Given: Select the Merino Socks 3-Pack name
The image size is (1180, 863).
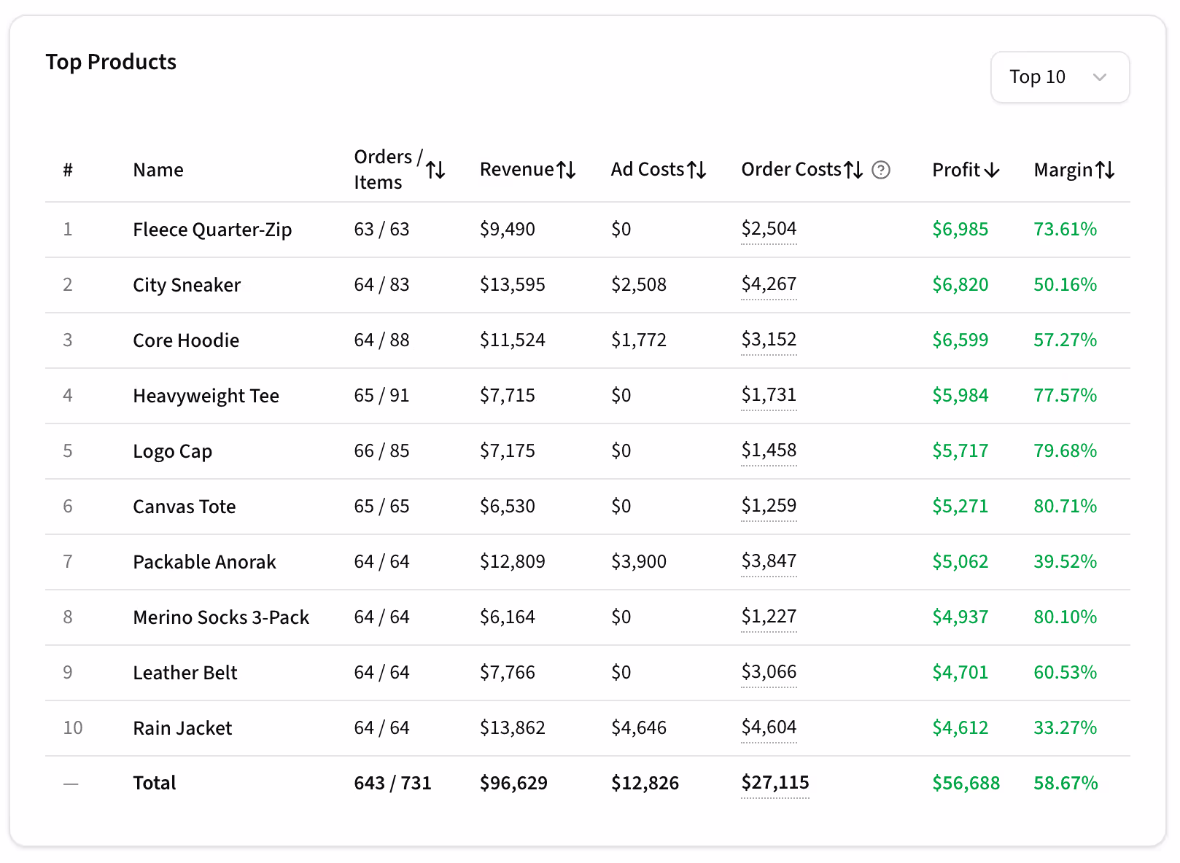Looking at the screenshot, I should coord(221,617).
